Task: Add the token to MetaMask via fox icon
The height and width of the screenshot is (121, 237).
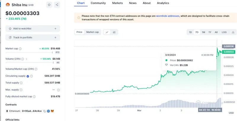Action: pos(52,111)
